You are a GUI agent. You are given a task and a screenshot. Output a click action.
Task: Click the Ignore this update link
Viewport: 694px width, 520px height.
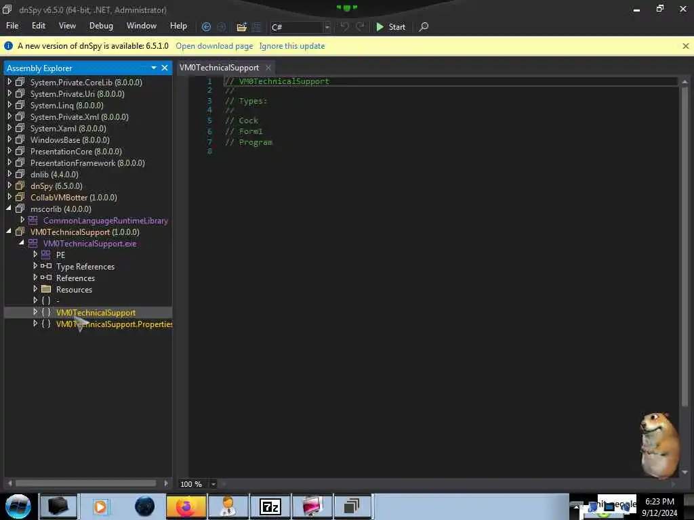click(x=292, y=46)
